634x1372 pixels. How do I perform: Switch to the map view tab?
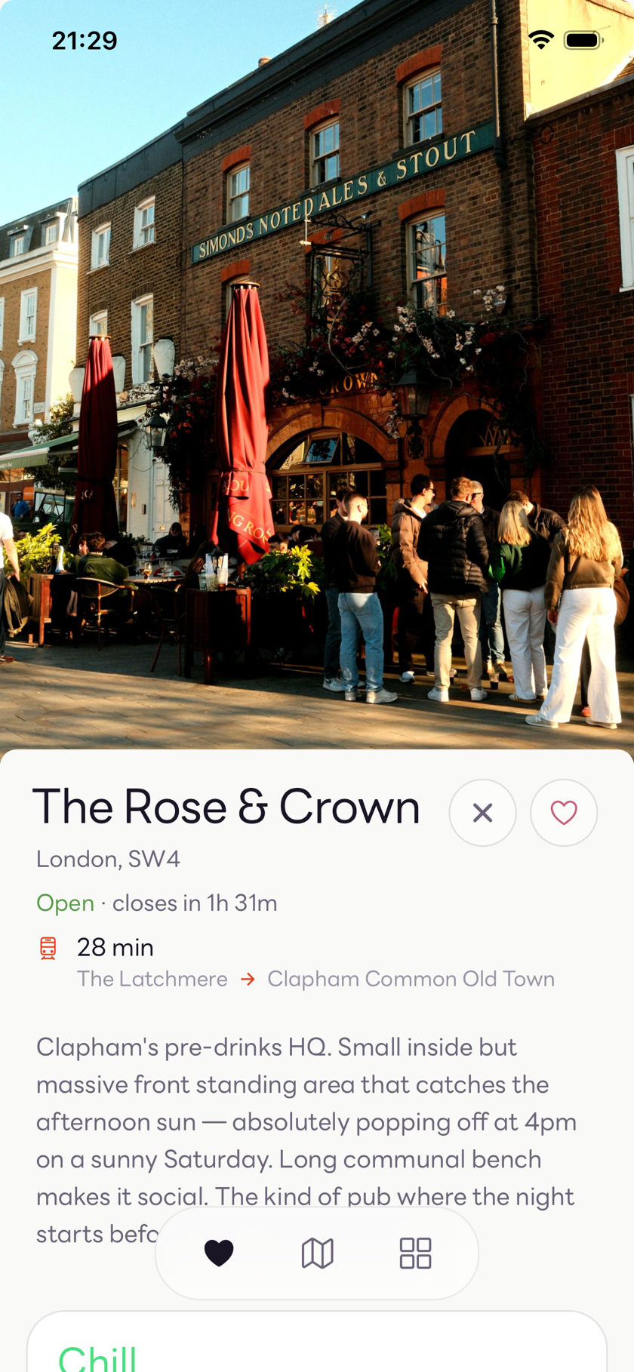(x=317, y=1253)
